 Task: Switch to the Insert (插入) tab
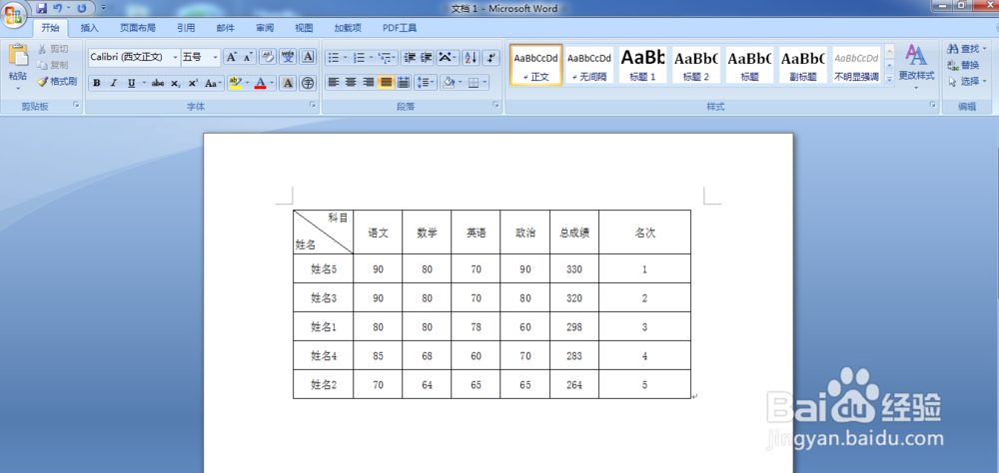pos(90,27)
